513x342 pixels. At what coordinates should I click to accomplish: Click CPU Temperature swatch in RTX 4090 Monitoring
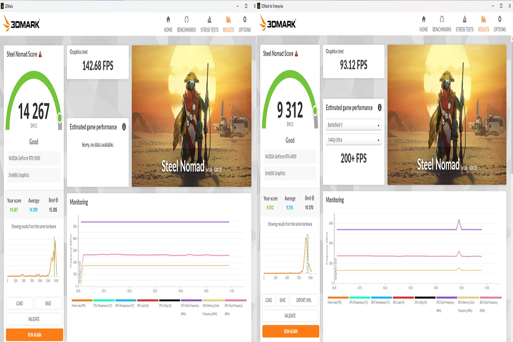click(x=360, y=298)
